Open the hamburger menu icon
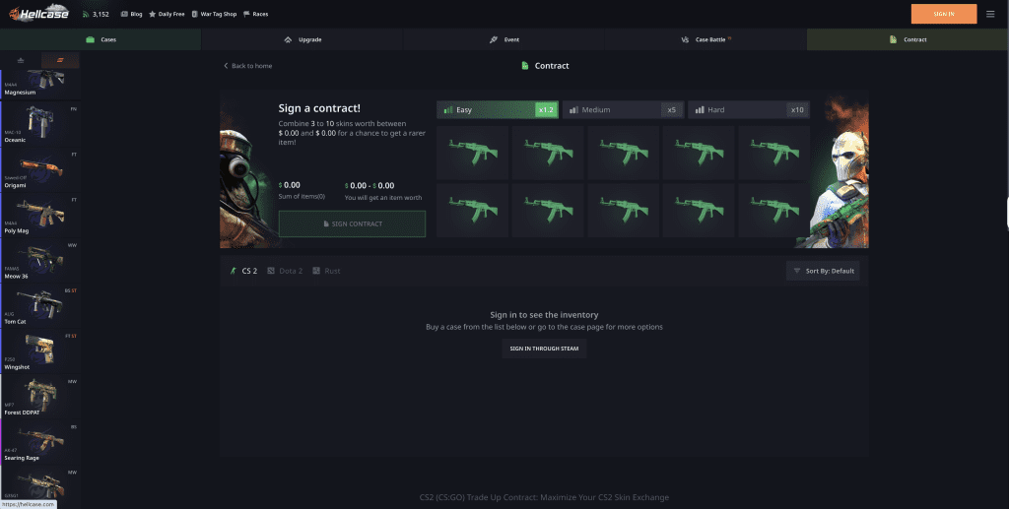The height and width of the screenshot is (509, 1009). point(990,14)
